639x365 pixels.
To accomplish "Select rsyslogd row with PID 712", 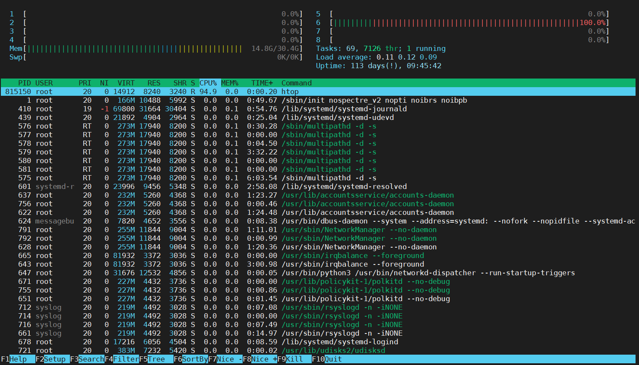I will [x=318, y=307].
